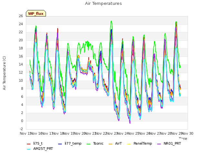
Task: Click the 0 y-axis tick label
Action: tap(22, 121)
